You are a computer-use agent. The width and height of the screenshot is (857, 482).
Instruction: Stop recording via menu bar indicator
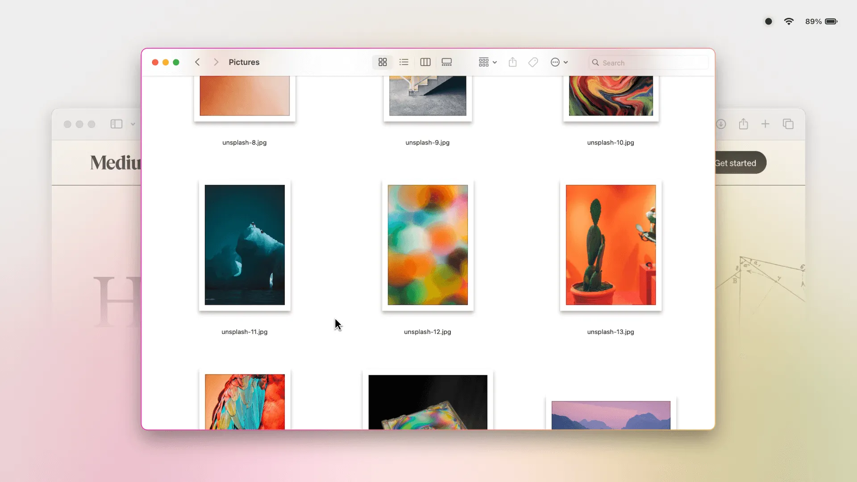[x=768, y=21]
